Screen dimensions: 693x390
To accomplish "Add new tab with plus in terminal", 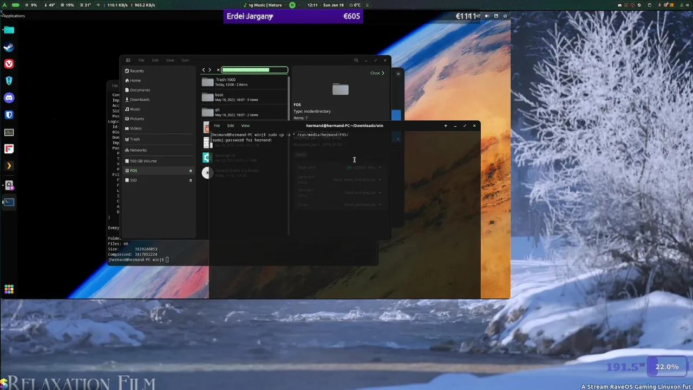I will [x=446, y=126].
